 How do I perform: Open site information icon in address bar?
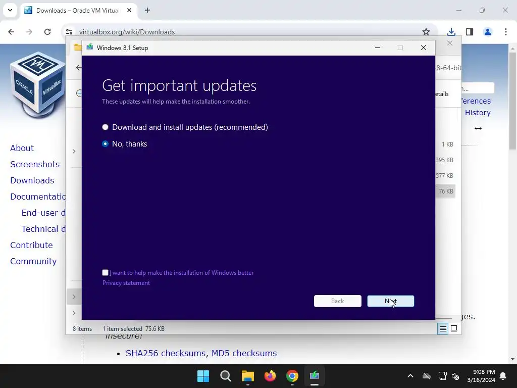click(x=69, y=32)
